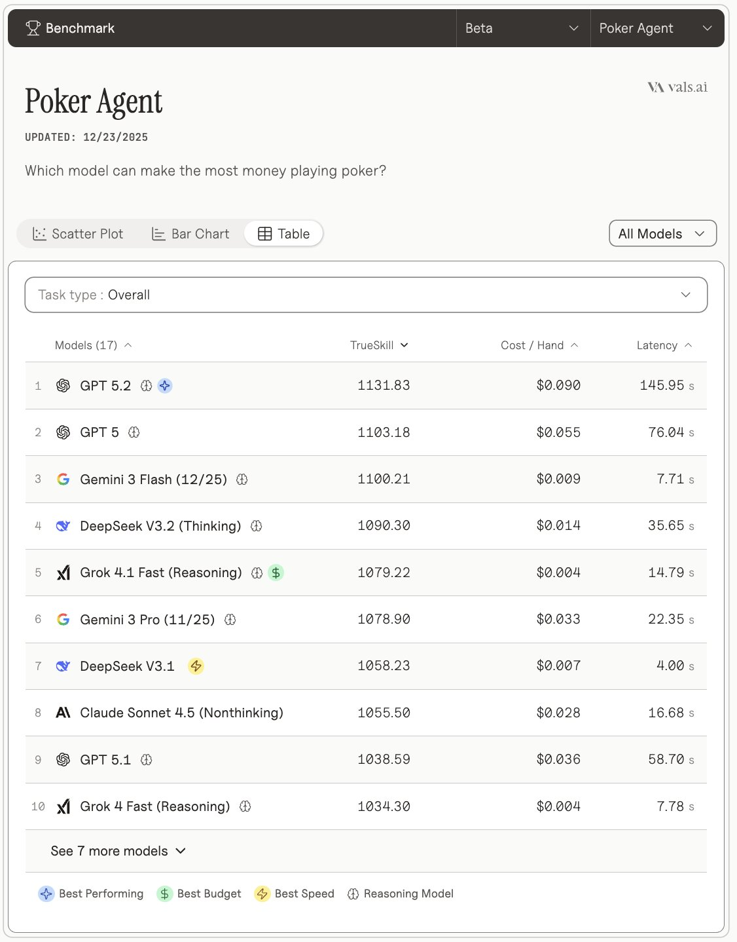Click the vals.ai logo
This screenshot has height=942, width=737.
coord(677,87)
